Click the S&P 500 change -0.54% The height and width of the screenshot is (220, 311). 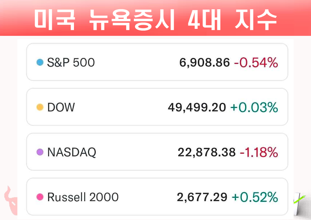256,62
